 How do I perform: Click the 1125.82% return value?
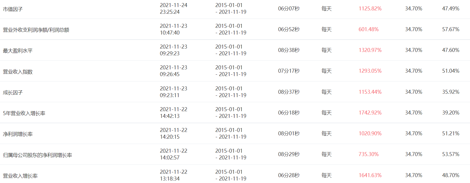point(370,9)
